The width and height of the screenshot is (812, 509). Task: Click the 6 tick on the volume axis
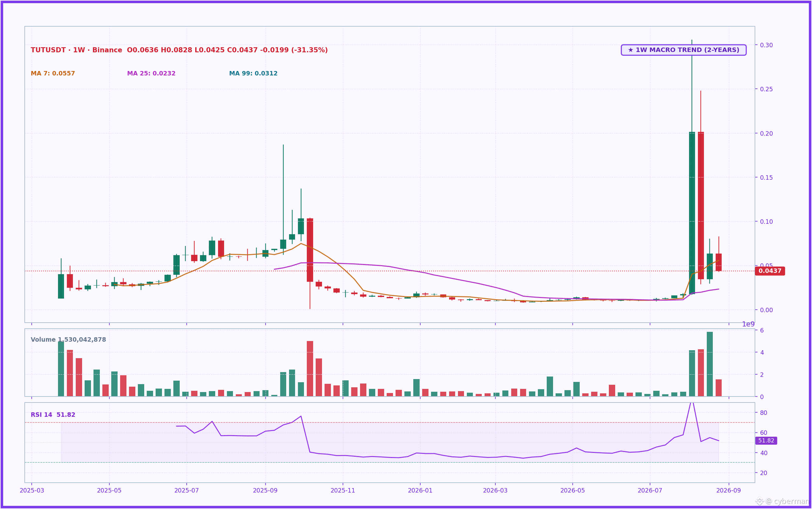(x=762, y=330)
